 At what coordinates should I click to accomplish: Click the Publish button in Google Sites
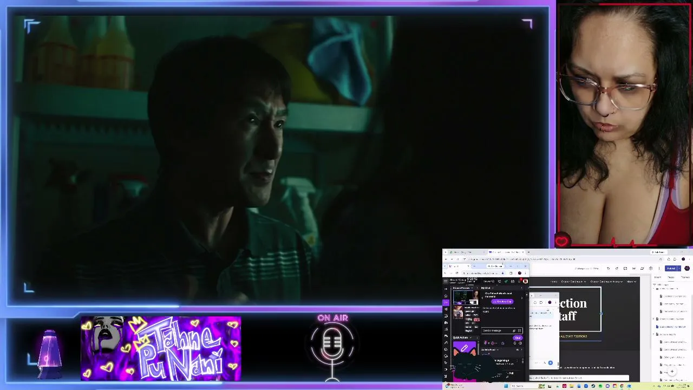[x=671, y=269]
